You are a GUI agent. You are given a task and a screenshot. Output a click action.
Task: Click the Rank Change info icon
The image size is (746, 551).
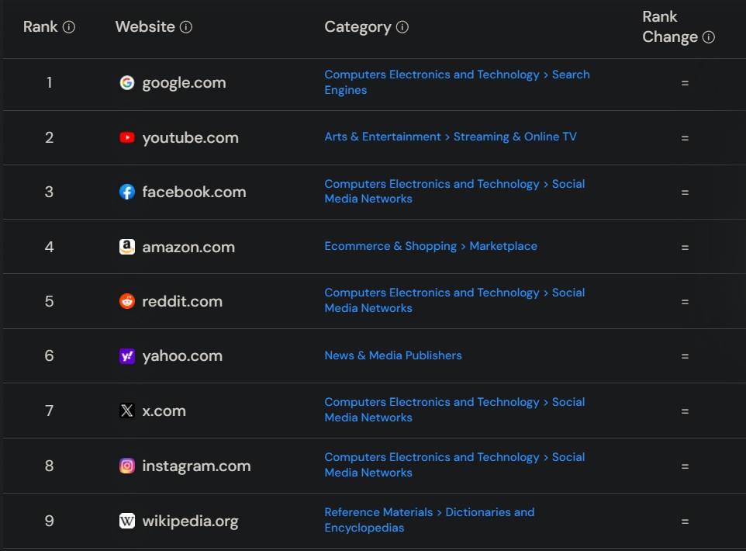709,37
